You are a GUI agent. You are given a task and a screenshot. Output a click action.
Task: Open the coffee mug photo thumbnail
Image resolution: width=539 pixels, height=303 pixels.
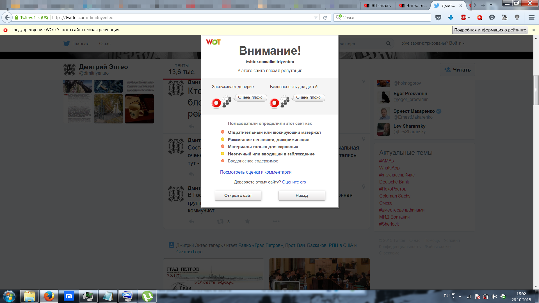tap(139, 109)
